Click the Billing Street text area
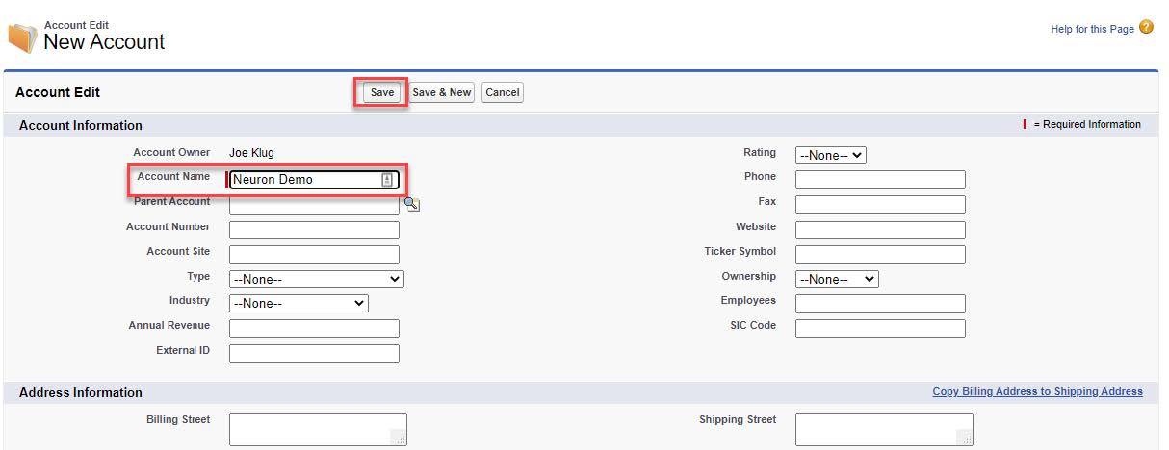The image size is (1169, 450). pos(318,430)
